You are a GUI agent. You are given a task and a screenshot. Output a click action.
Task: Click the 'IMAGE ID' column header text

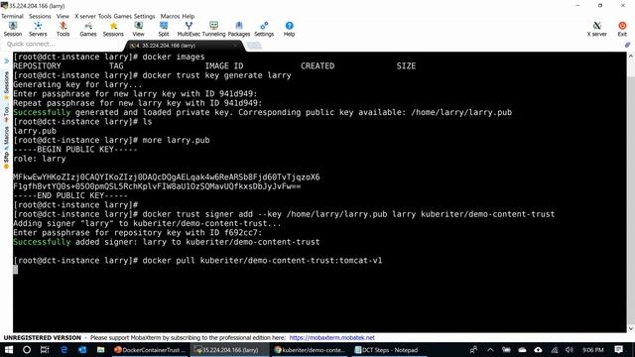click(x=224, y=66)
